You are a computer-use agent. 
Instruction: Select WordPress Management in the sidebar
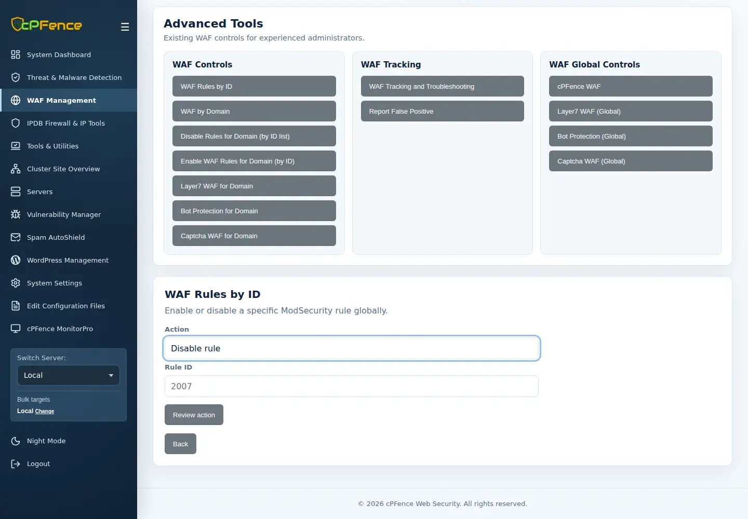(x=69, y=260)
